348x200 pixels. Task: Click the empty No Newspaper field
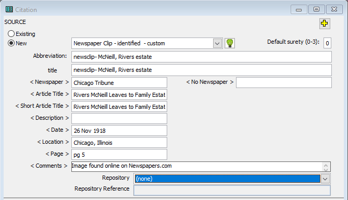point(284,83)
